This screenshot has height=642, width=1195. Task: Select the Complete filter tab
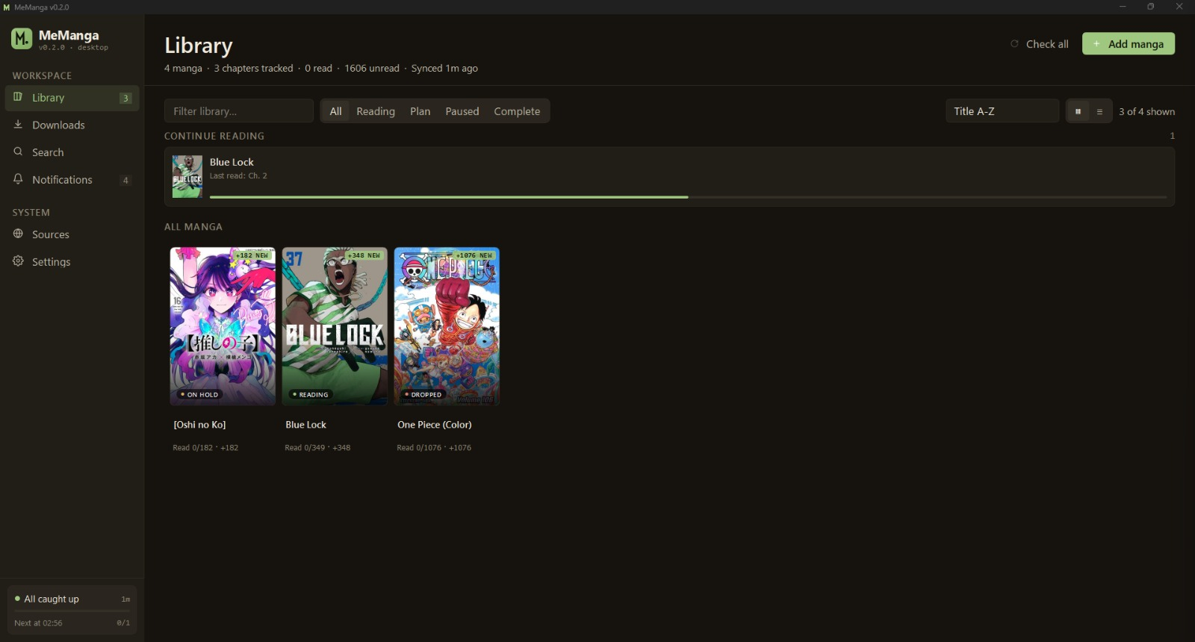coord(517,111)
